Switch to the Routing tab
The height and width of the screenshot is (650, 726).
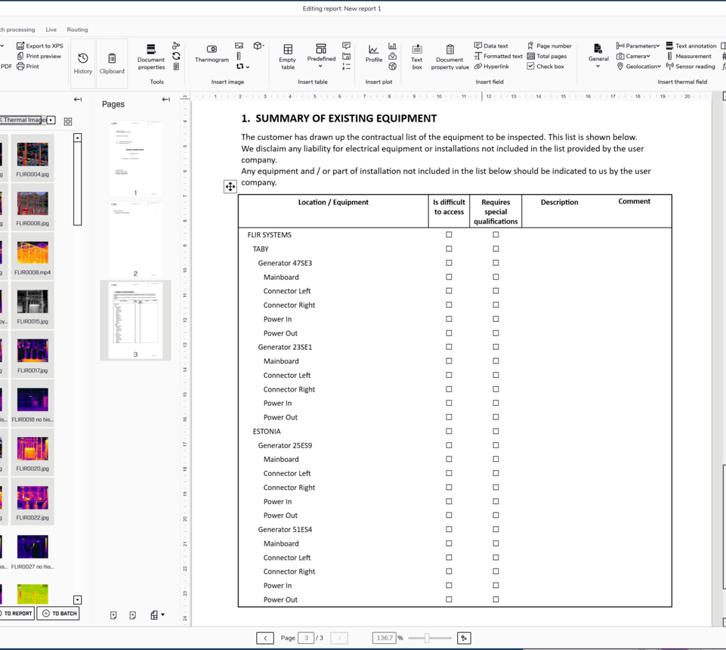coord(77,29)
